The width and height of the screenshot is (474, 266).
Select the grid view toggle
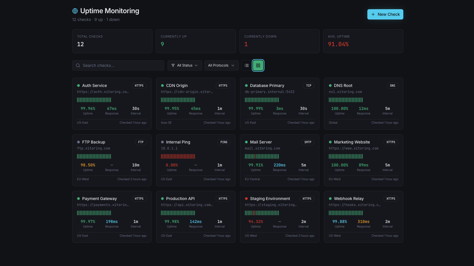tap(258, 65)
